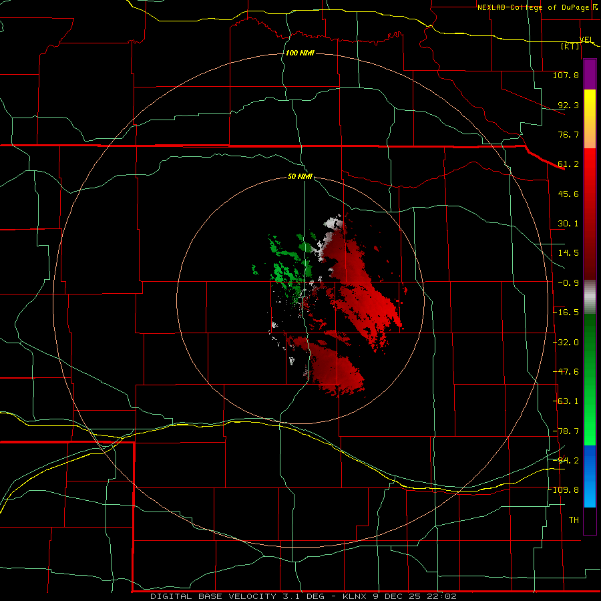This screenshot has height=601, width=601.
Task: Click the -16.5 velocity scale value
Action: click(x=566, y=313)
